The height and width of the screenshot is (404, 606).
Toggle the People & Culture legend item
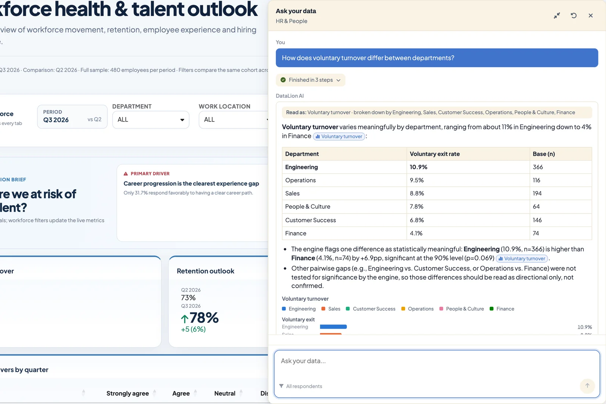coord(462,309)
